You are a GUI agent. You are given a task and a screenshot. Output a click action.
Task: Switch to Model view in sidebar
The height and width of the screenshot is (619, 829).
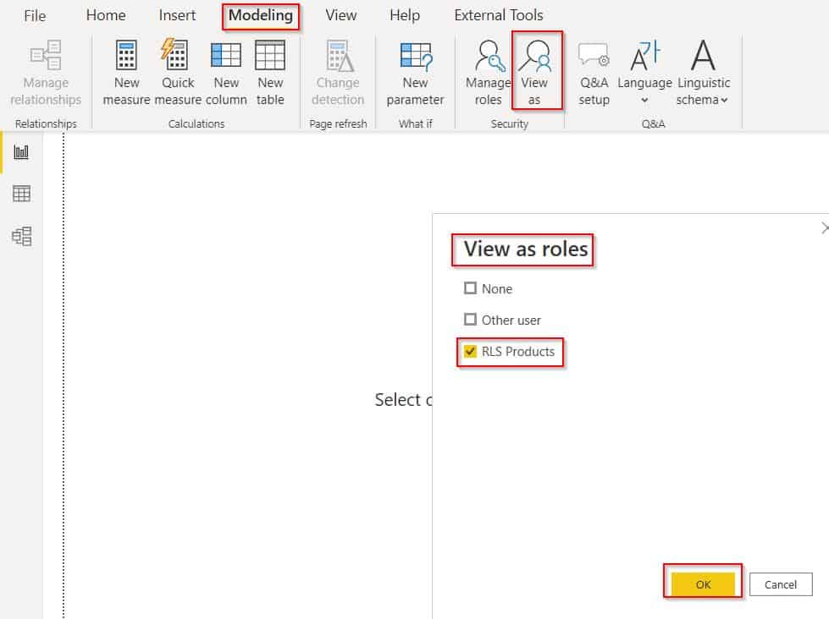pyautogui.click(x=21, y=236)
